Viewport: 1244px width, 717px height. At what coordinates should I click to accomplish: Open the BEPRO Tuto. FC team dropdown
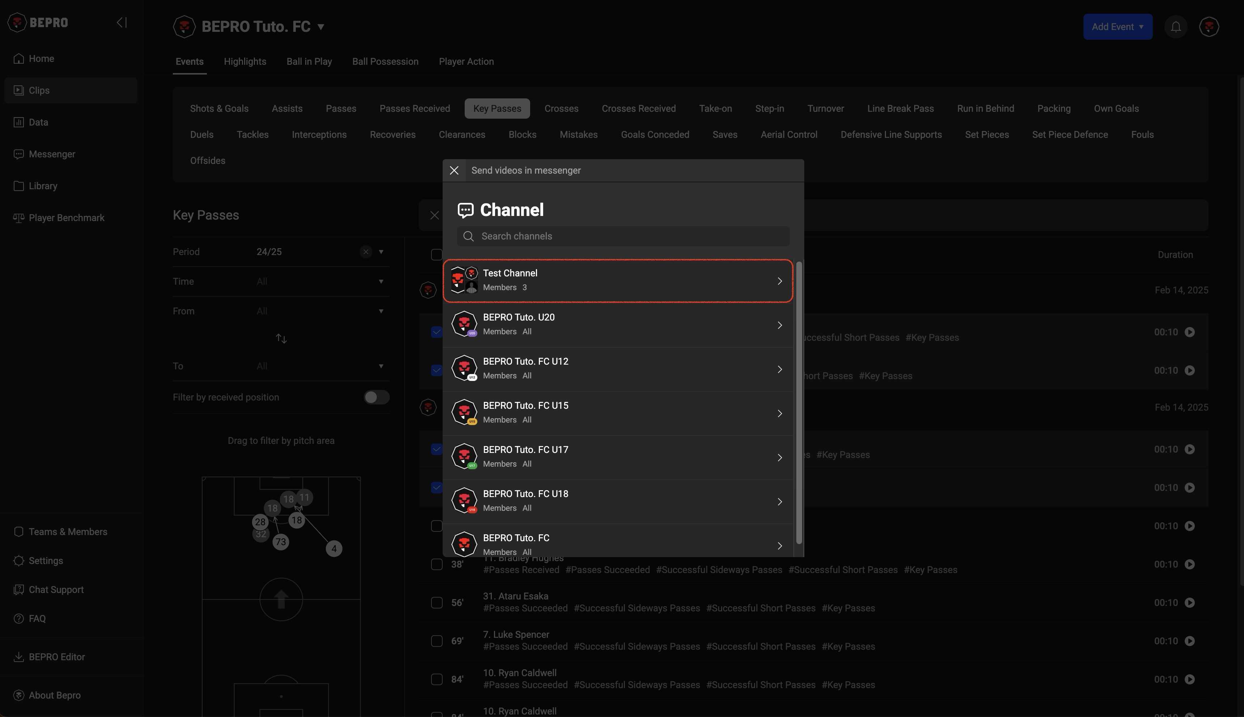pyautogui.click(x=320, y=27)
